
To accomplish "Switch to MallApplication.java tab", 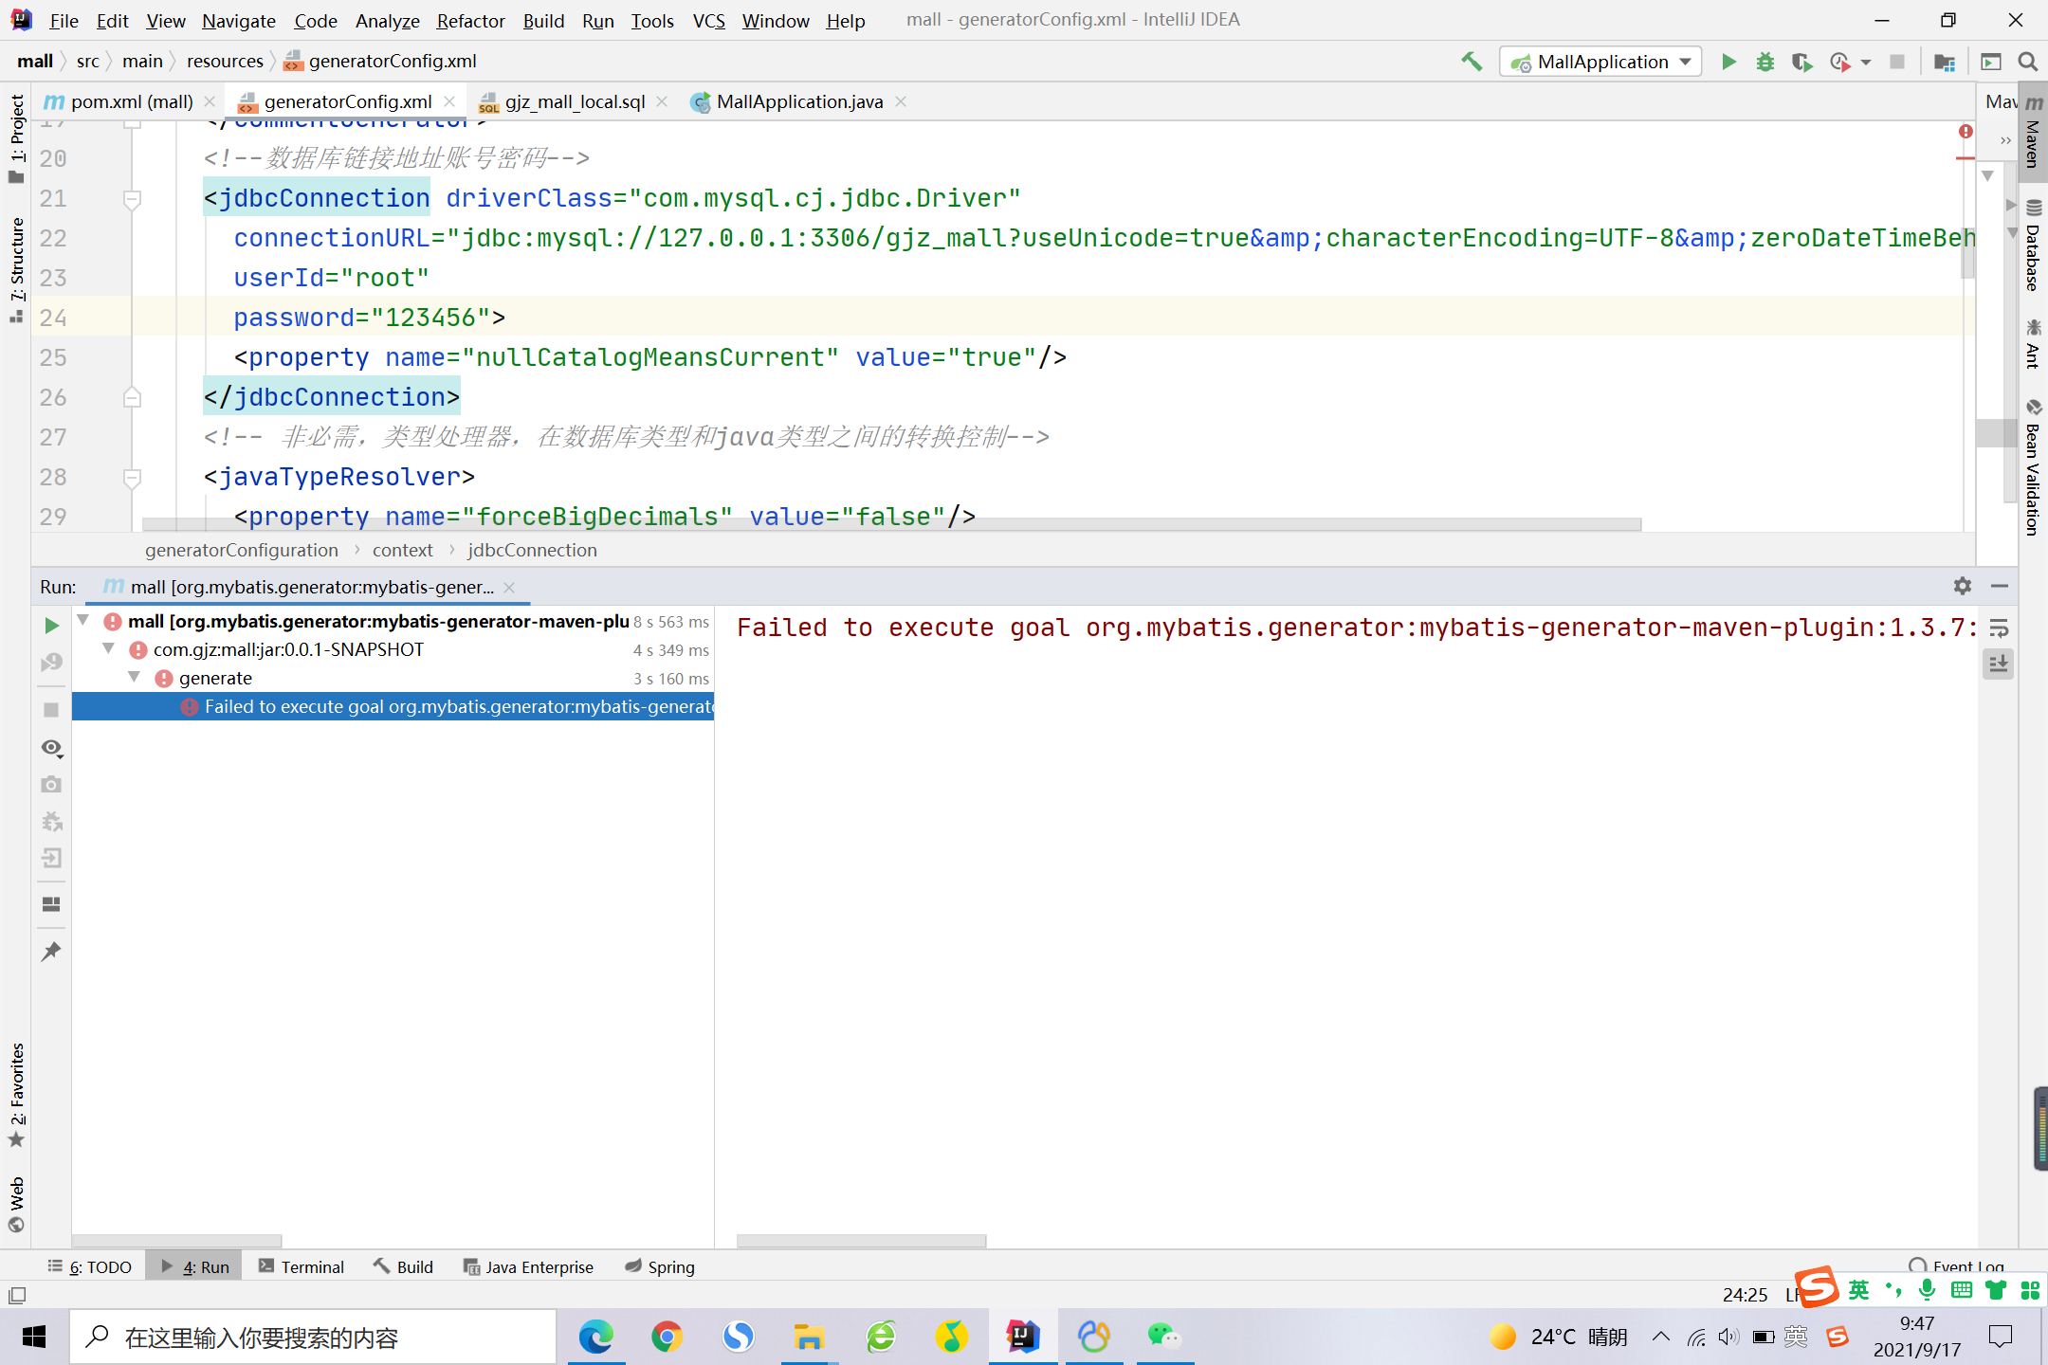I will click(x=799, y=101).
